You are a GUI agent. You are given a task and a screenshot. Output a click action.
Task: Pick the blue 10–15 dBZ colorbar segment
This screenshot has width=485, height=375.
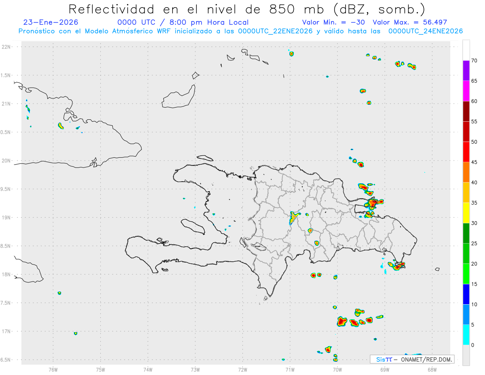[x=466, y=294]
